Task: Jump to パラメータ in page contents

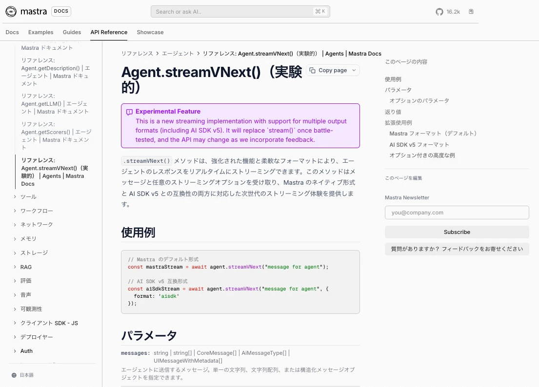Action: [x=398, y=90]
